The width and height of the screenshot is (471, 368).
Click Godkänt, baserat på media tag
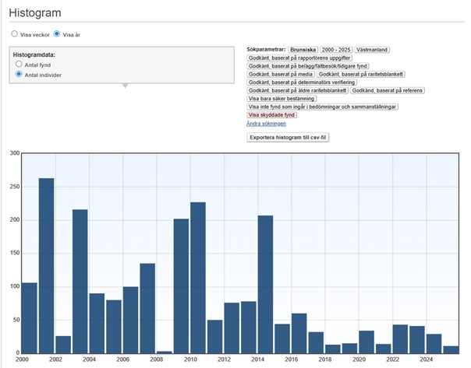point(281,74)
